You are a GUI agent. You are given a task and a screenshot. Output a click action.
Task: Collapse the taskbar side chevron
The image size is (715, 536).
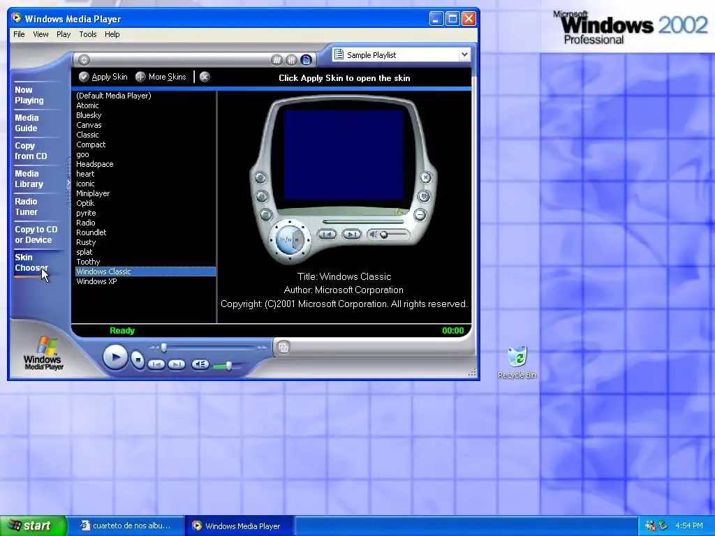[x=69, y=183]
